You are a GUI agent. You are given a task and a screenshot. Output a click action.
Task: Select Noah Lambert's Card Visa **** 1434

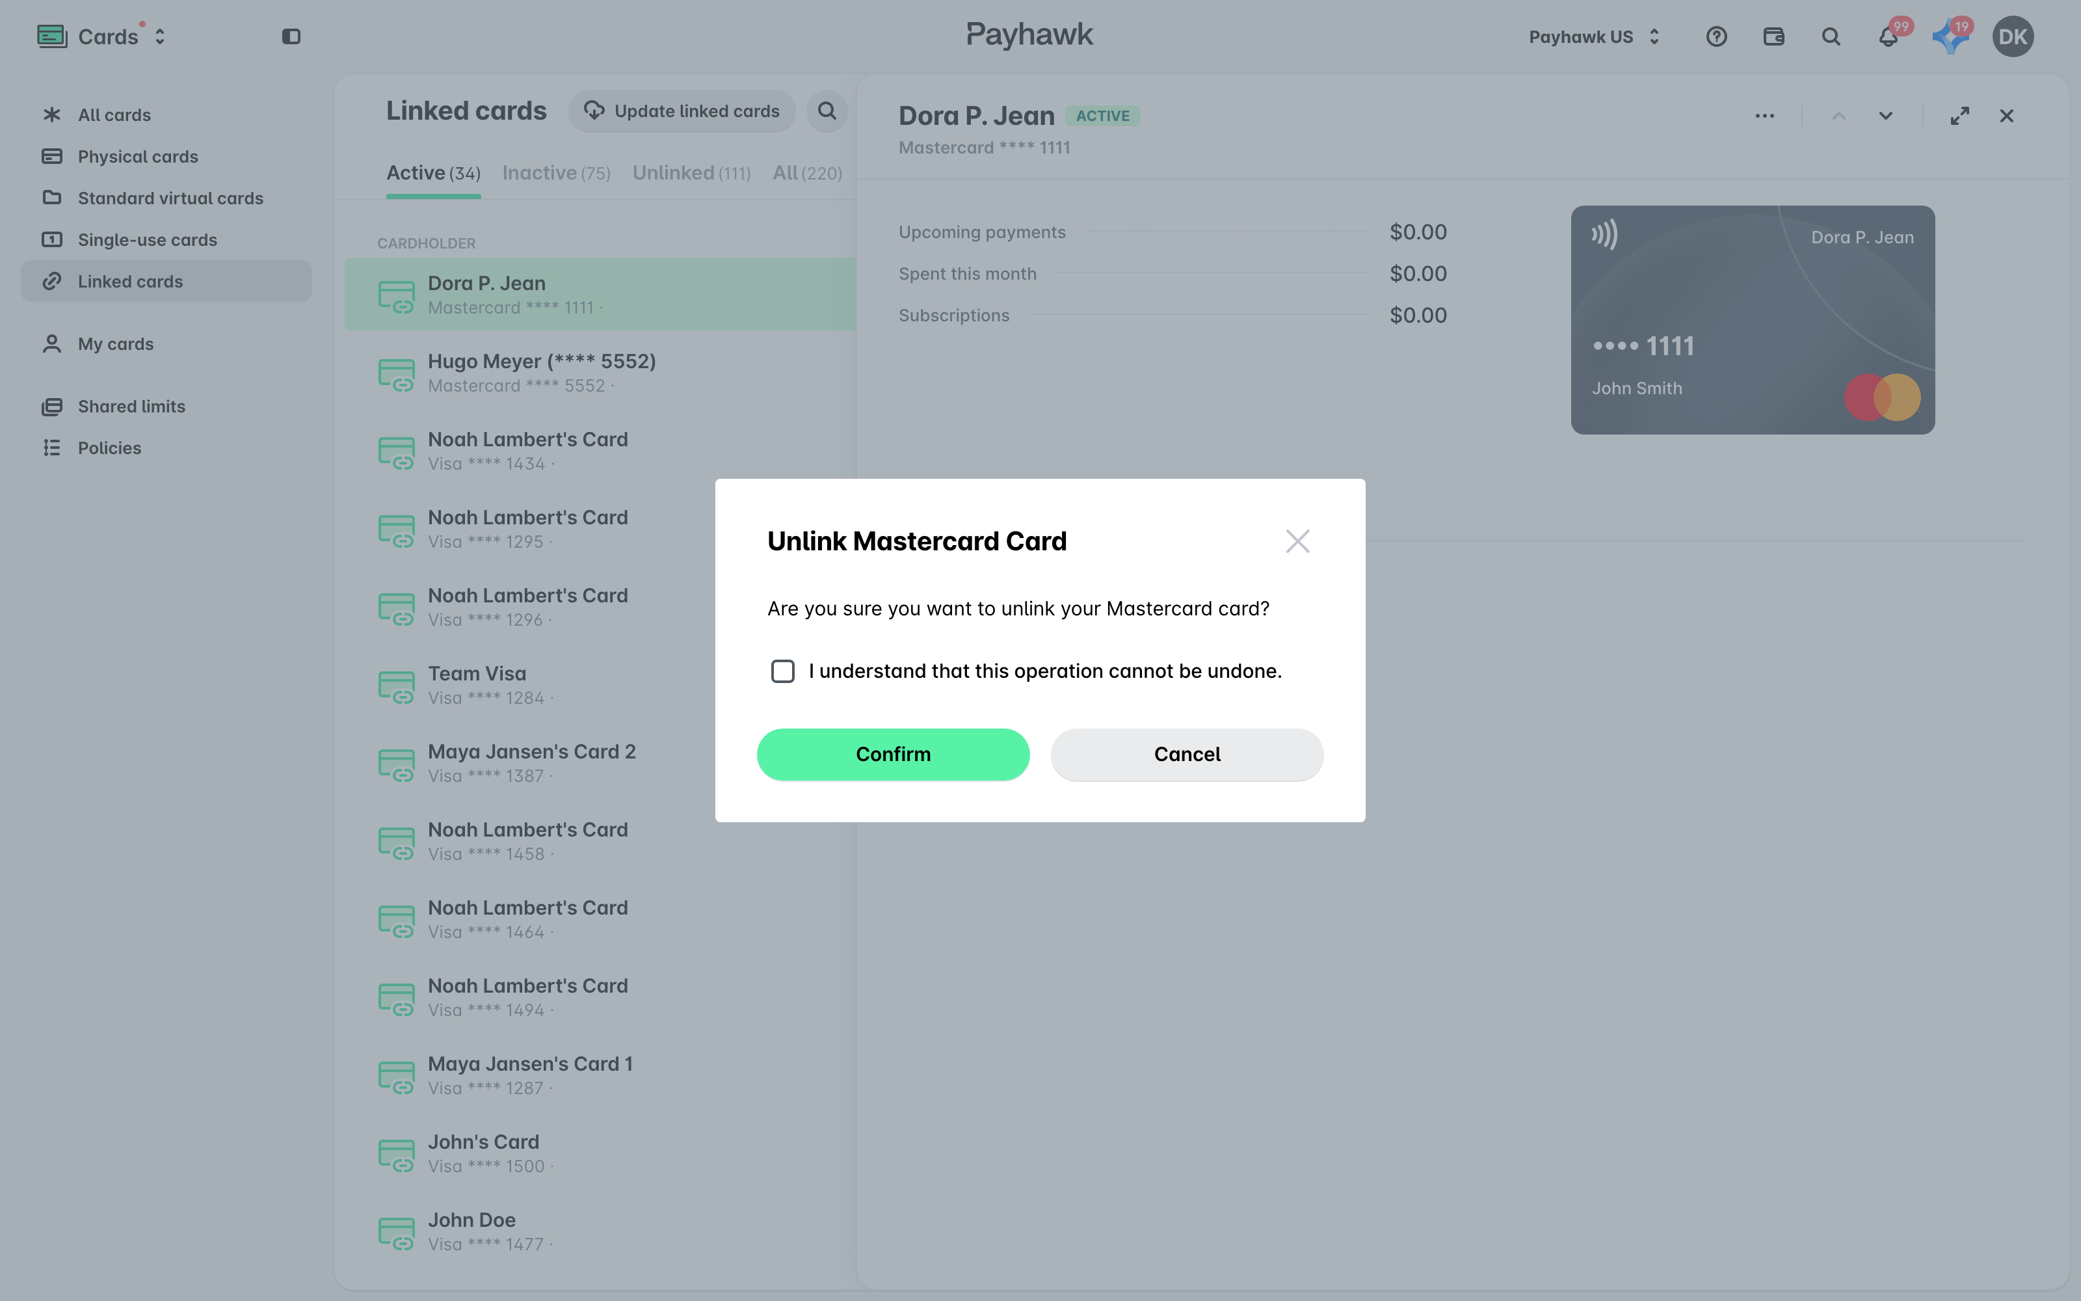pyautogui.click(x=600, y=451)
